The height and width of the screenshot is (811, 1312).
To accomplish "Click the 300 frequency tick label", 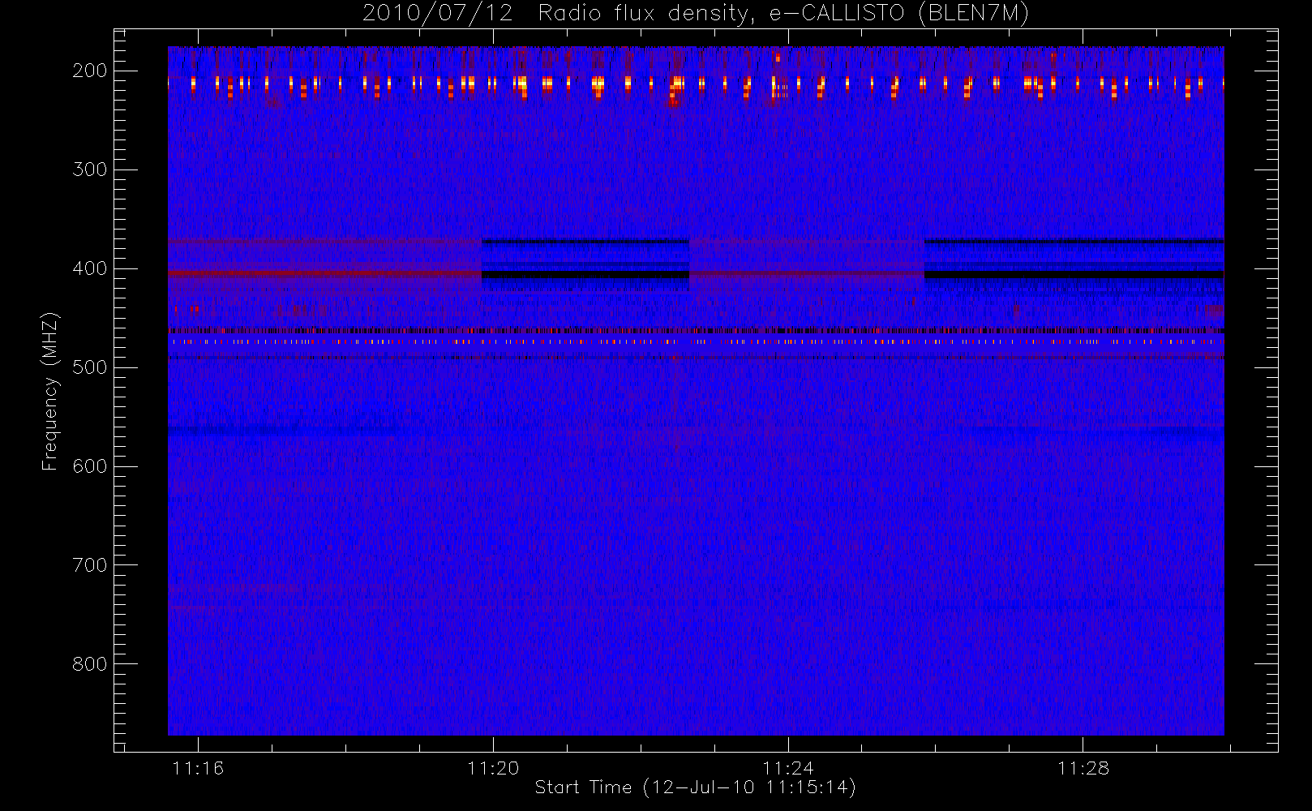I will point(90,169).
